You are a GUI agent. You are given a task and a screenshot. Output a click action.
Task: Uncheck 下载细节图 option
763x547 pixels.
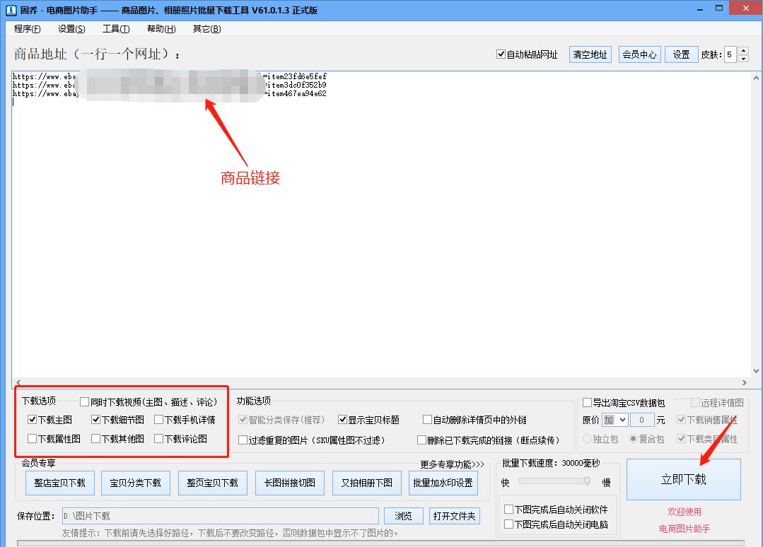(96, 419)
